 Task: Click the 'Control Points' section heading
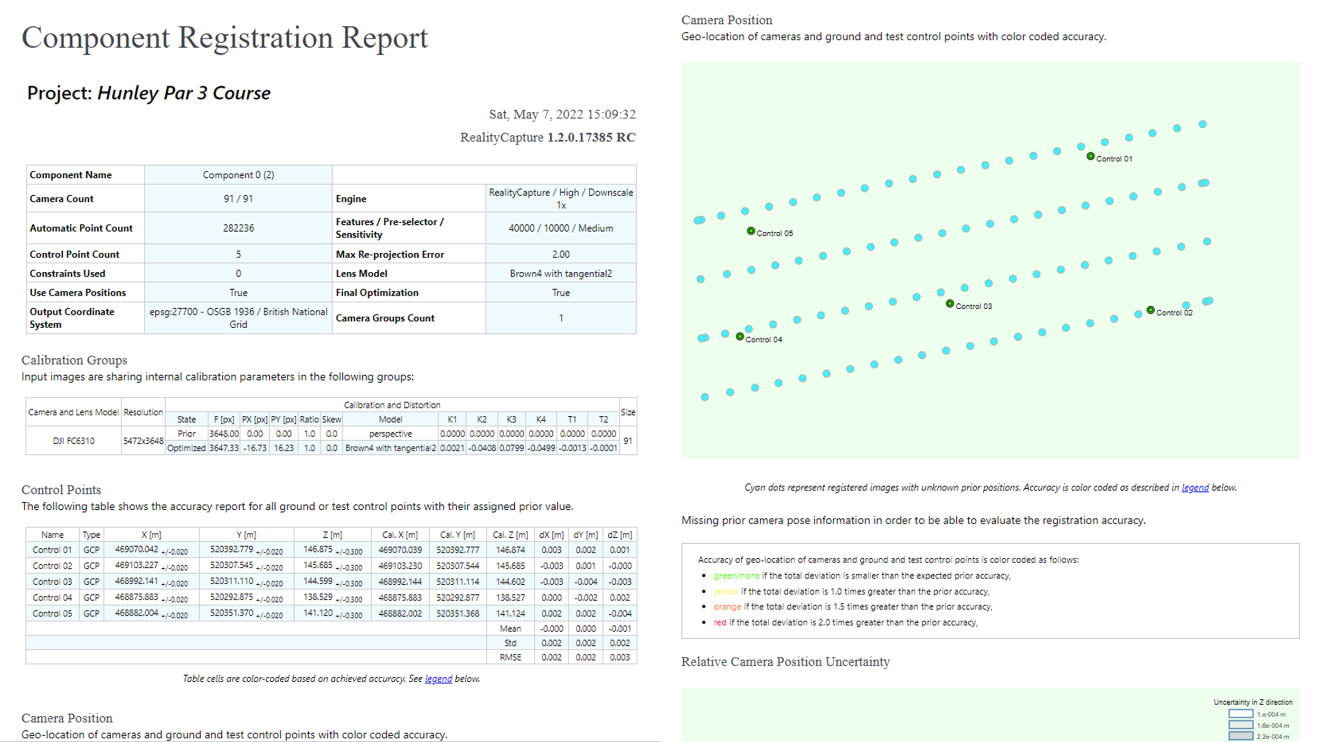pyautogui.click(x=61, y=490)
